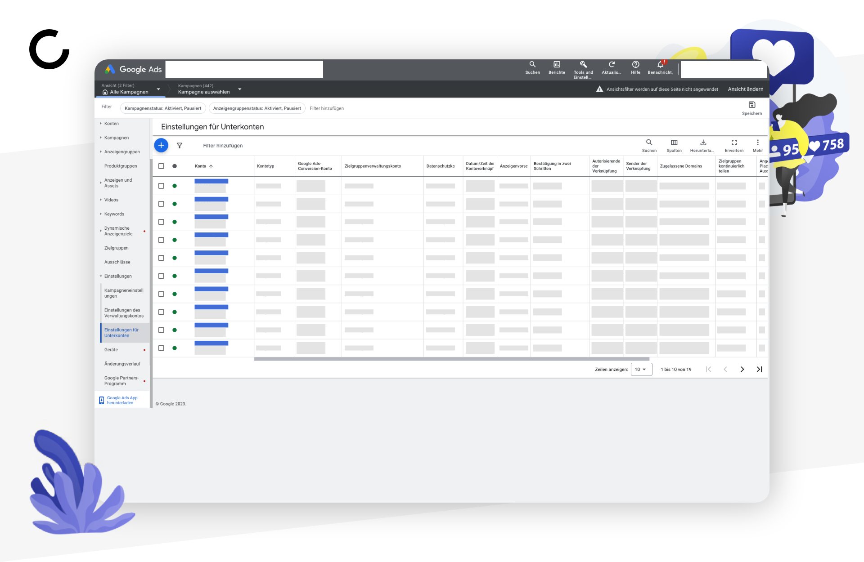Image resolution: width=864 pixels, height=562 pixels.
Task: Click the Google Ads logo
Action: coord(133,69)
